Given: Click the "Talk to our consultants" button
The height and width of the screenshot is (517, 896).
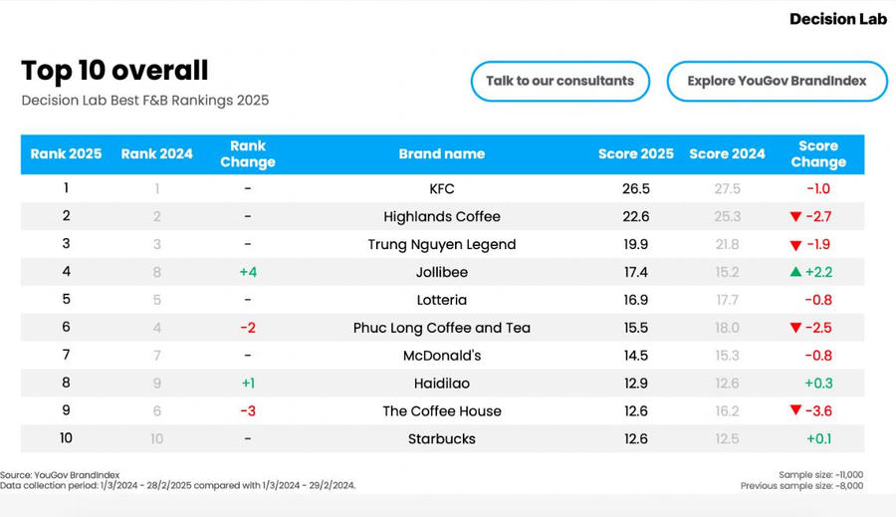Looking at the screenshot, I should [x=560, y=81].
